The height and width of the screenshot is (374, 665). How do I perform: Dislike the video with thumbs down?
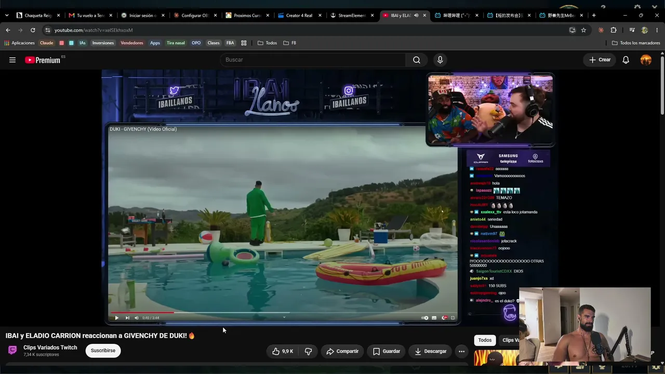click(x=308, y=351)
